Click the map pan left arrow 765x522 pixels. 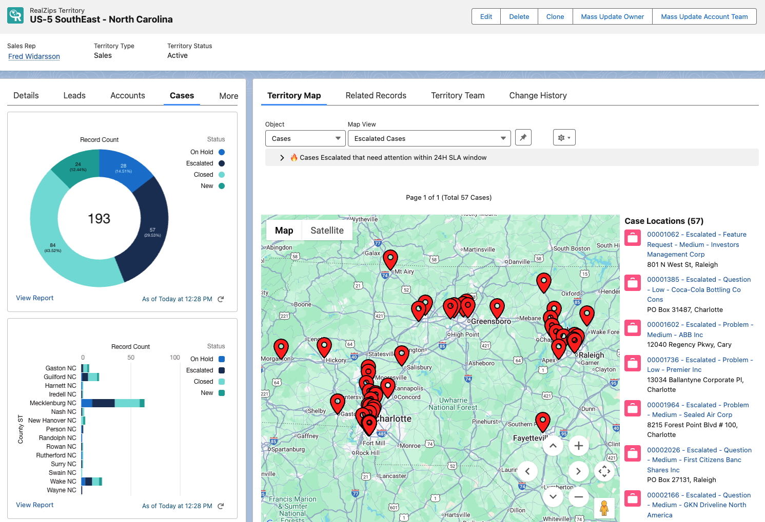tap(527, 471)
